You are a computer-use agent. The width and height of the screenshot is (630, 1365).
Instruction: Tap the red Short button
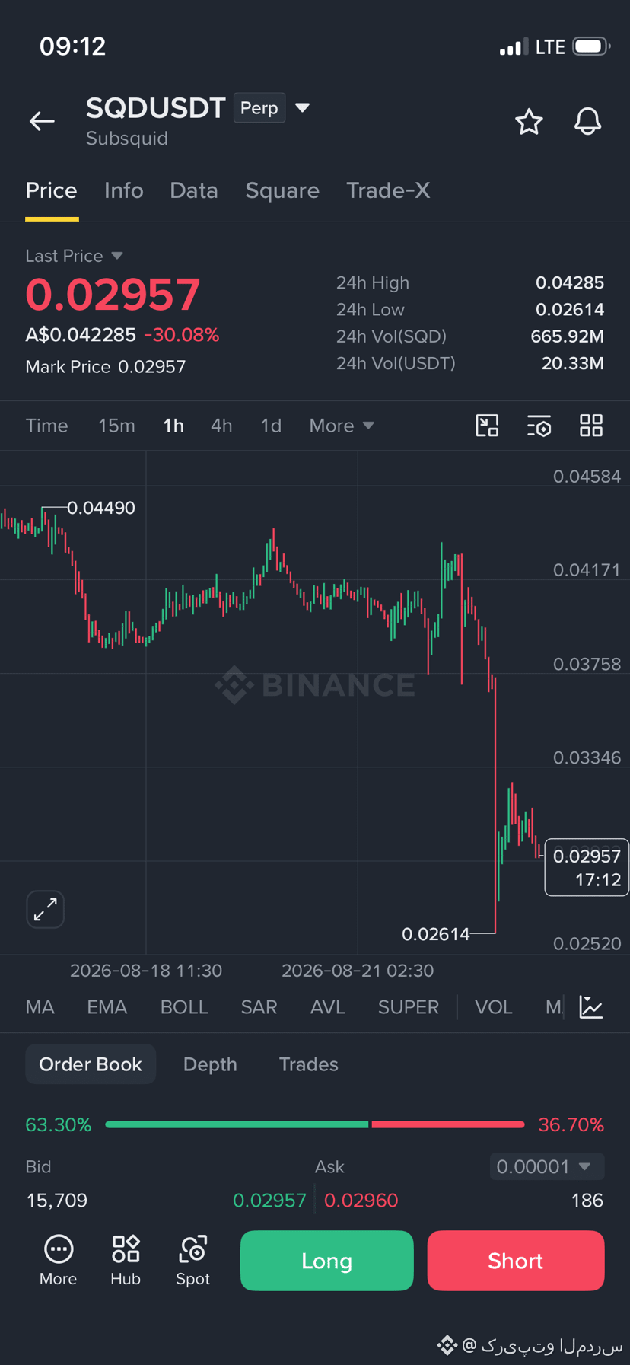tap(516, 1261)
